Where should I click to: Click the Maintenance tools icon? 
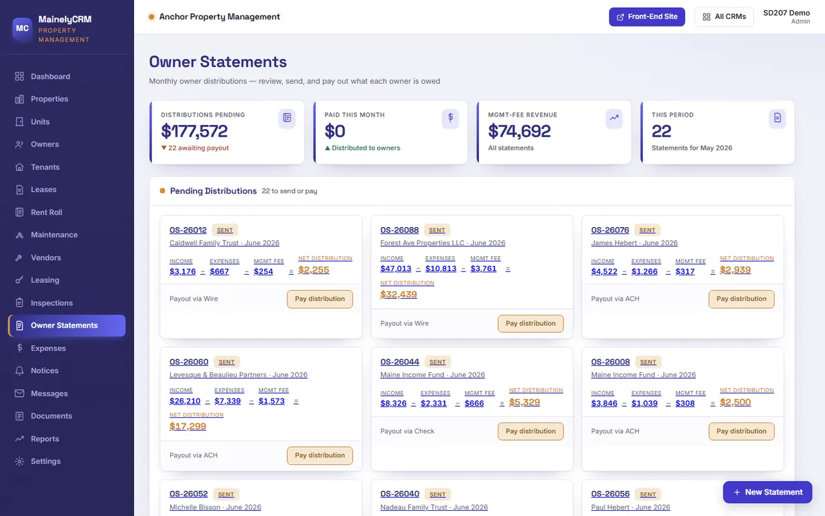click(x=19, y=235)
